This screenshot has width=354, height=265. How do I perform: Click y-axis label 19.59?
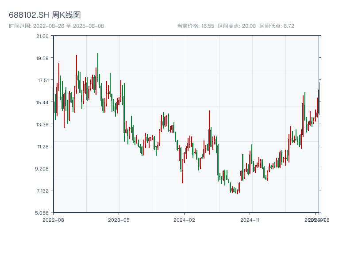(x=42, y=58)
